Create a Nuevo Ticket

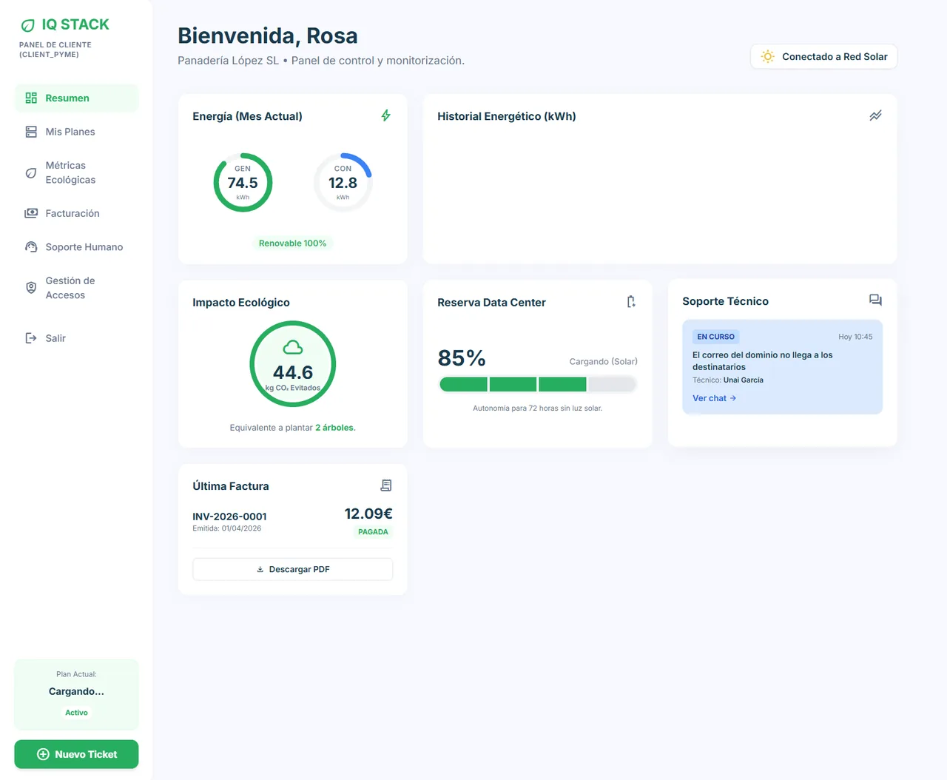click(x=76, y=754)
